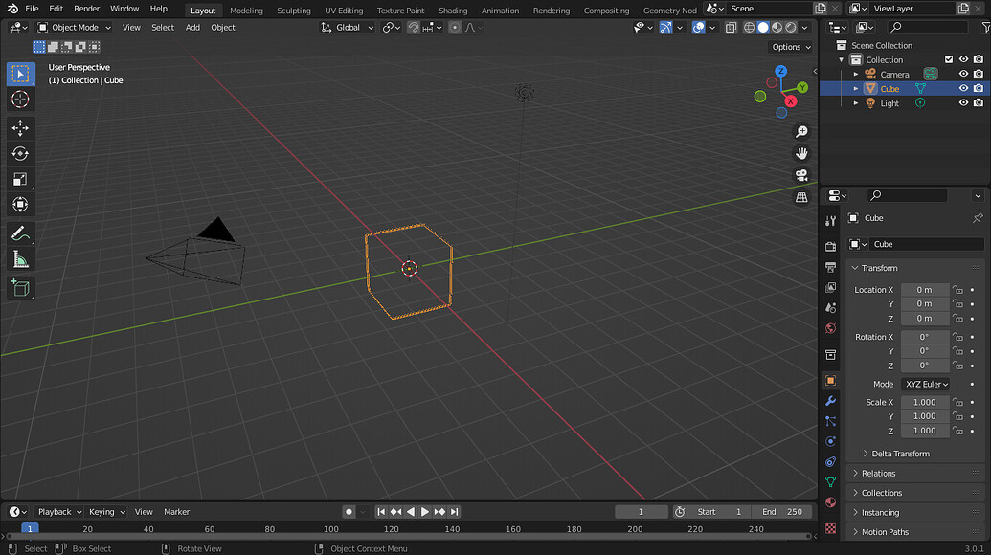991x555 pixels.
Task: Toggle auto keying record button
Action: click(x=349, y=512)
